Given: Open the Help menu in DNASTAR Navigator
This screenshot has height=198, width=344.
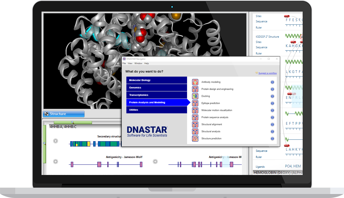Looking at the screenshot, I should pyautogui.click(x=146, y=64).
